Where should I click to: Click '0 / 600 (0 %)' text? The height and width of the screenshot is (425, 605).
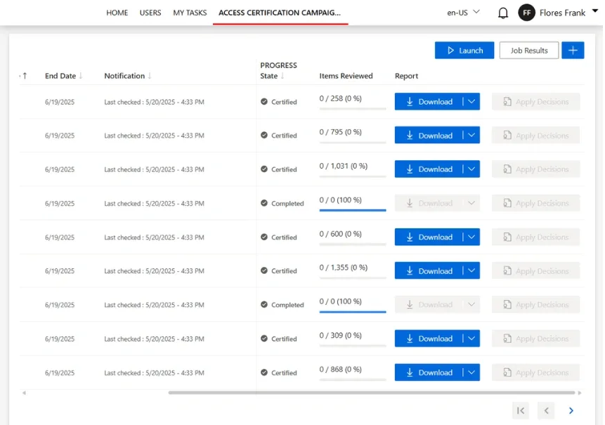[341, 234]
